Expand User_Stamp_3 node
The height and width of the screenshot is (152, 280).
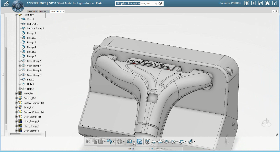(x=16, y=131)
